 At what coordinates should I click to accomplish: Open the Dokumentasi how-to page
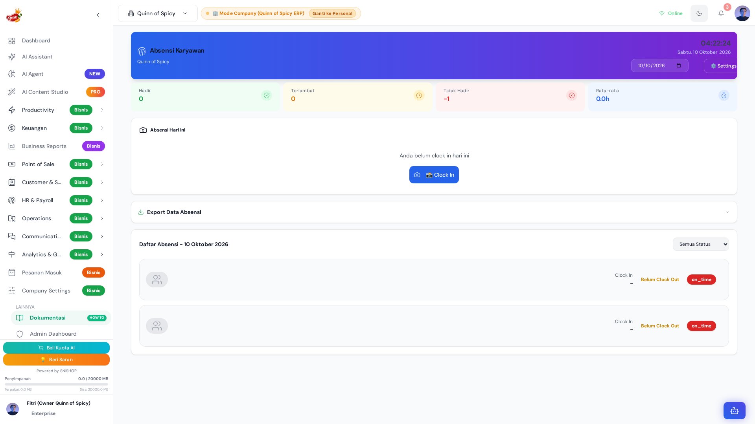(61, 318)
